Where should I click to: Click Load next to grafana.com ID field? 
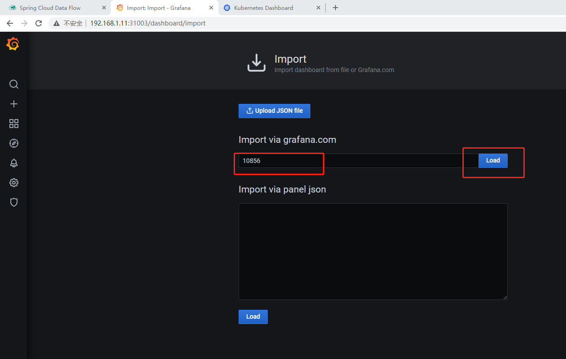[x=493, y=161]
